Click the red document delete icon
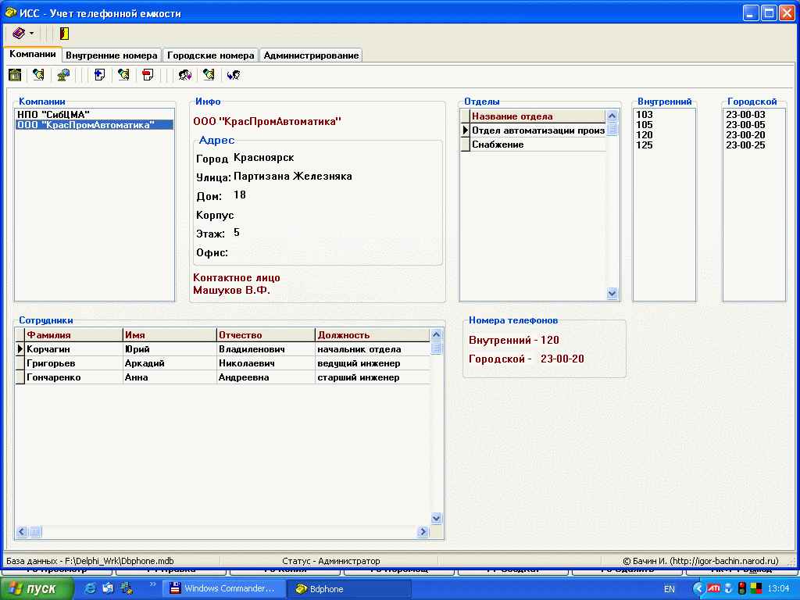Screen dimensions: 800x600 coord(147,75)
